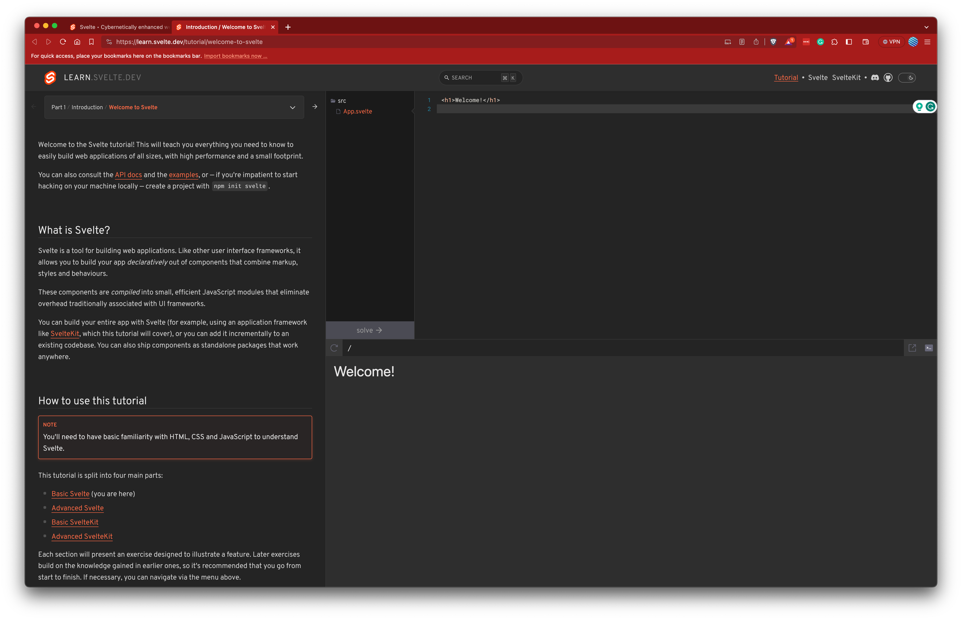The image size is (962, 620).
Task: Select App.svelte file
Action: pyautogui.click(x=357, y=111)
